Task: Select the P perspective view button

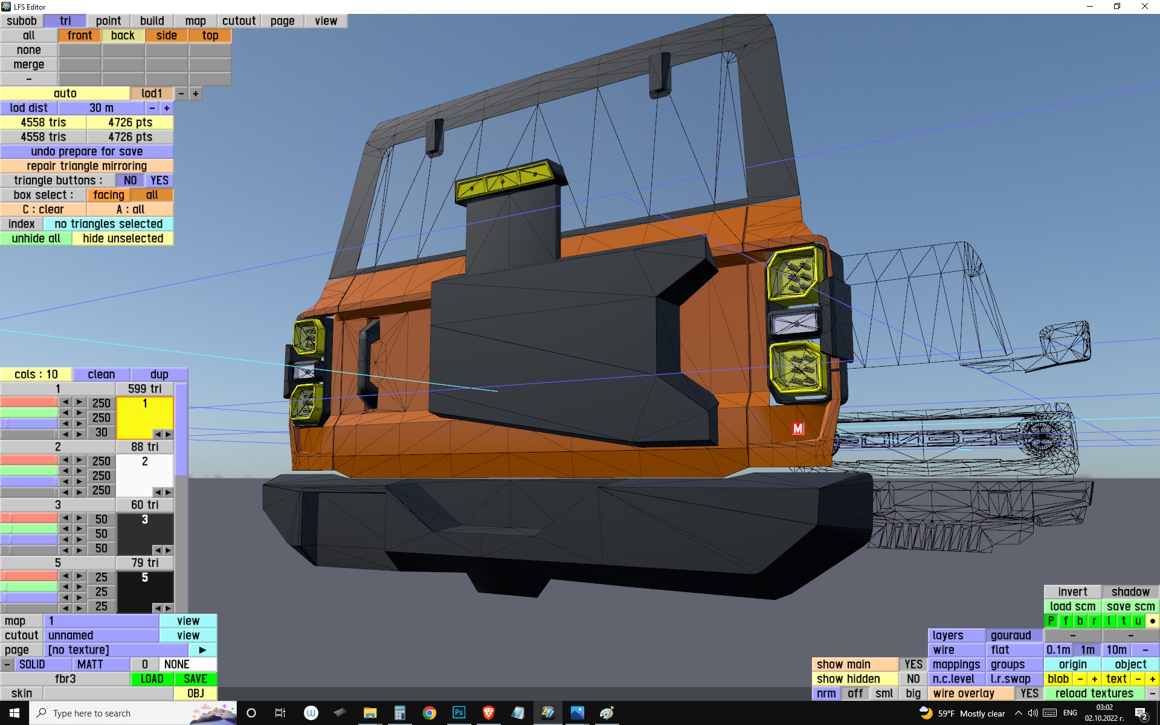Action: [x=1051, y=621]
